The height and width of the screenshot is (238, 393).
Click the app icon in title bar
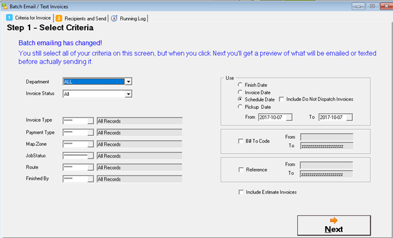4,6
